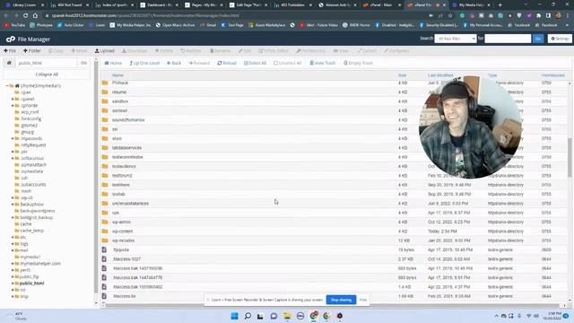Sort by Permissions column header

(552, 75)
